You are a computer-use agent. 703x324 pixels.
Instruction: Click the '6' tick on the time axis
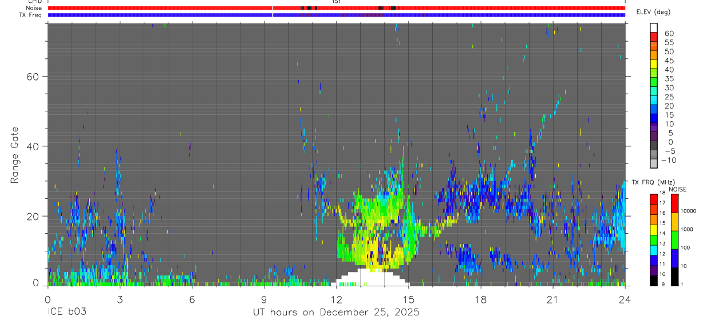[x=192, y=300]
